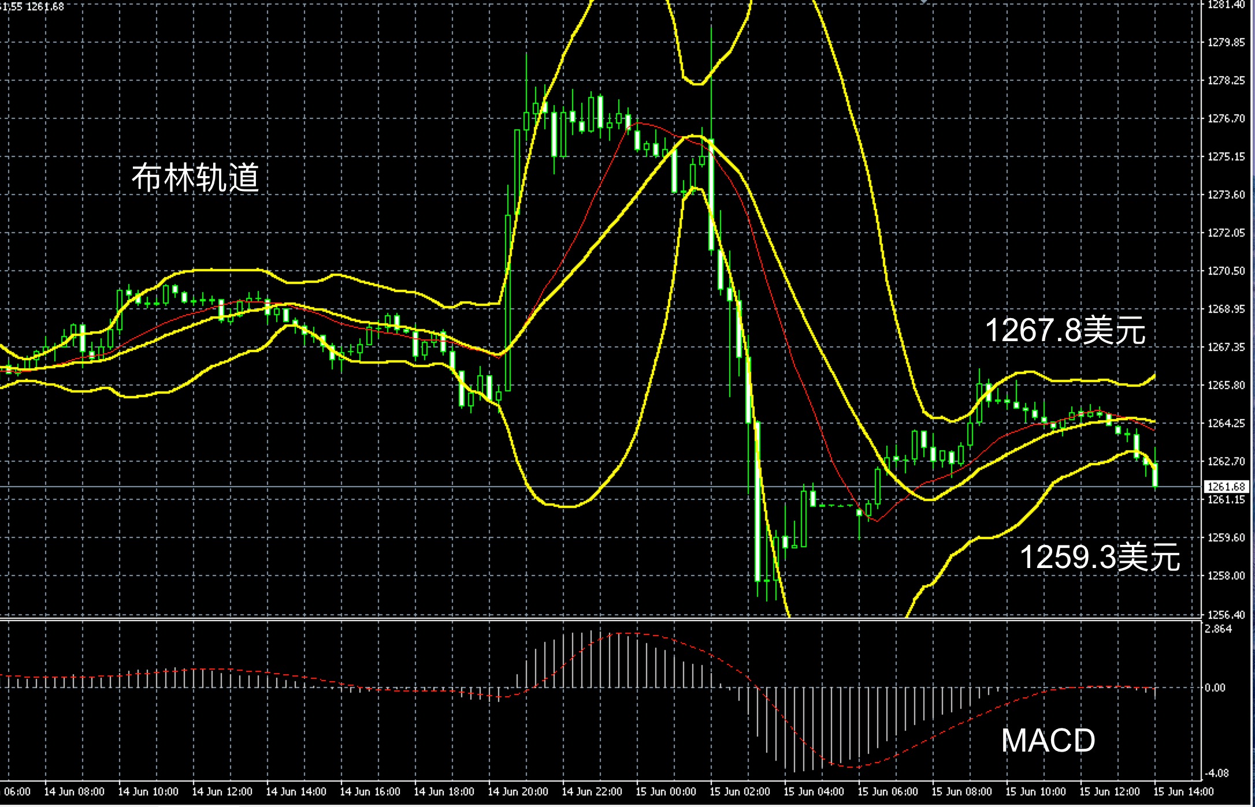
Task: Click the 布林轨道 text label
Action: [195, 177]
